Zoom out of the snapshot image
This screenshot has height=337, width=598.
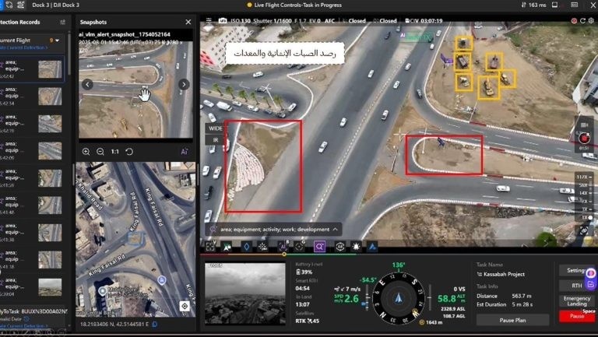click(100, 152)
